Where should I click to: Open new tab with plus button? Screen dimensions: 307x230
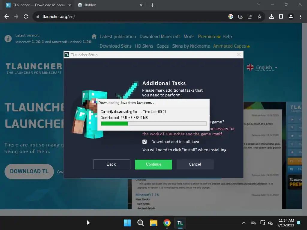[153, 5]
